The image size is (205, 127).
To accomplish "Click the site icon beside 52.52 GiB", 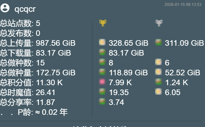I will (x=158, y=72).
